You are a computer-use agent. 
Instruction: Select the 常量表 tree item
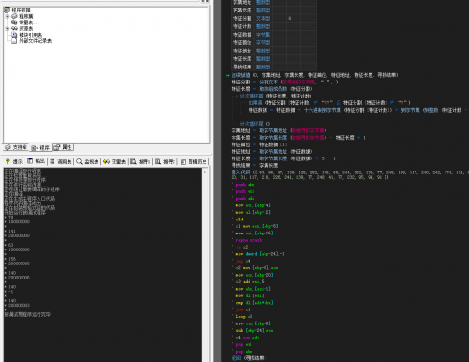(26, 23)
